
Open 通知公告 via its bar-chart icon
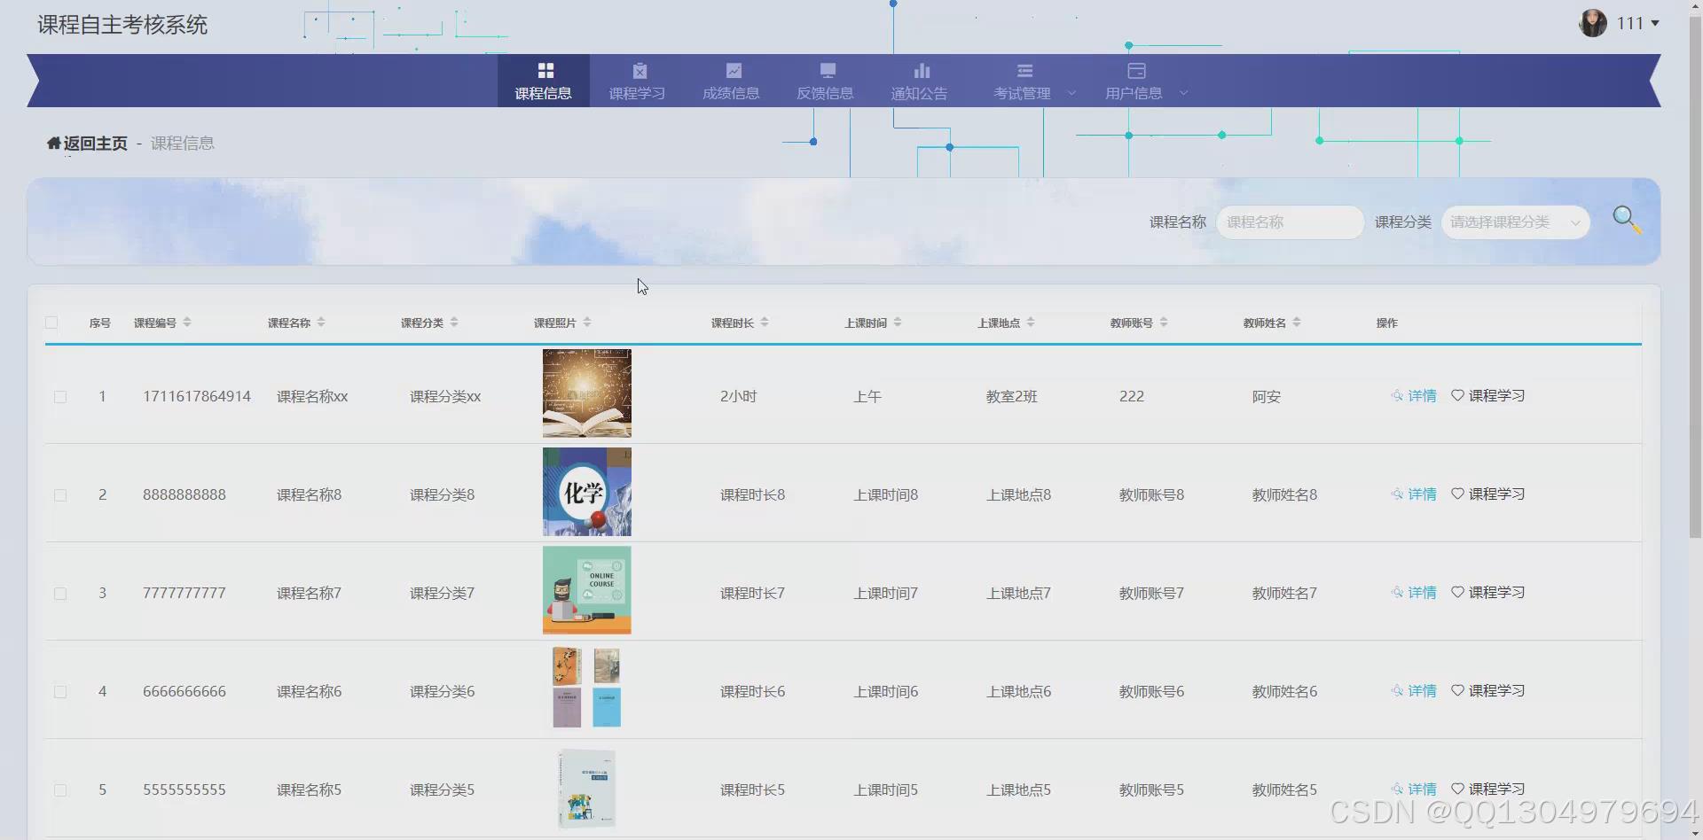[920, 69]
